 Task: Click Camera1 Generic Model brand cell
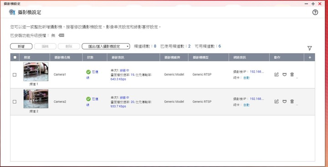pyautogui.click(x=174, y=74)
